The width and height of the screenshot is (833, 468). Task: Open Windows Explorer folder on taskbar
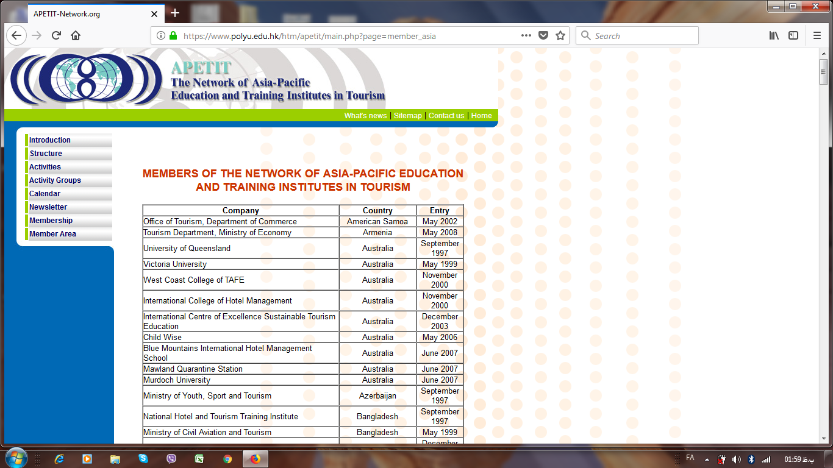pos(115,459)
